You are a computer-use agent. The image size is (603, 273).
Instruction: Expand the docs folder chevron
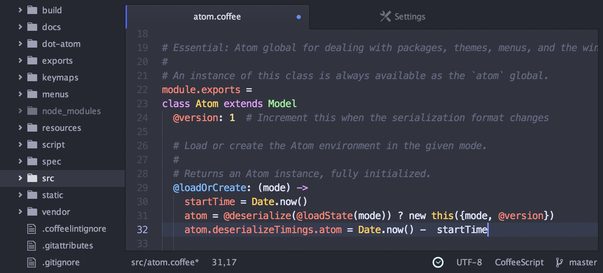point(20,27)
